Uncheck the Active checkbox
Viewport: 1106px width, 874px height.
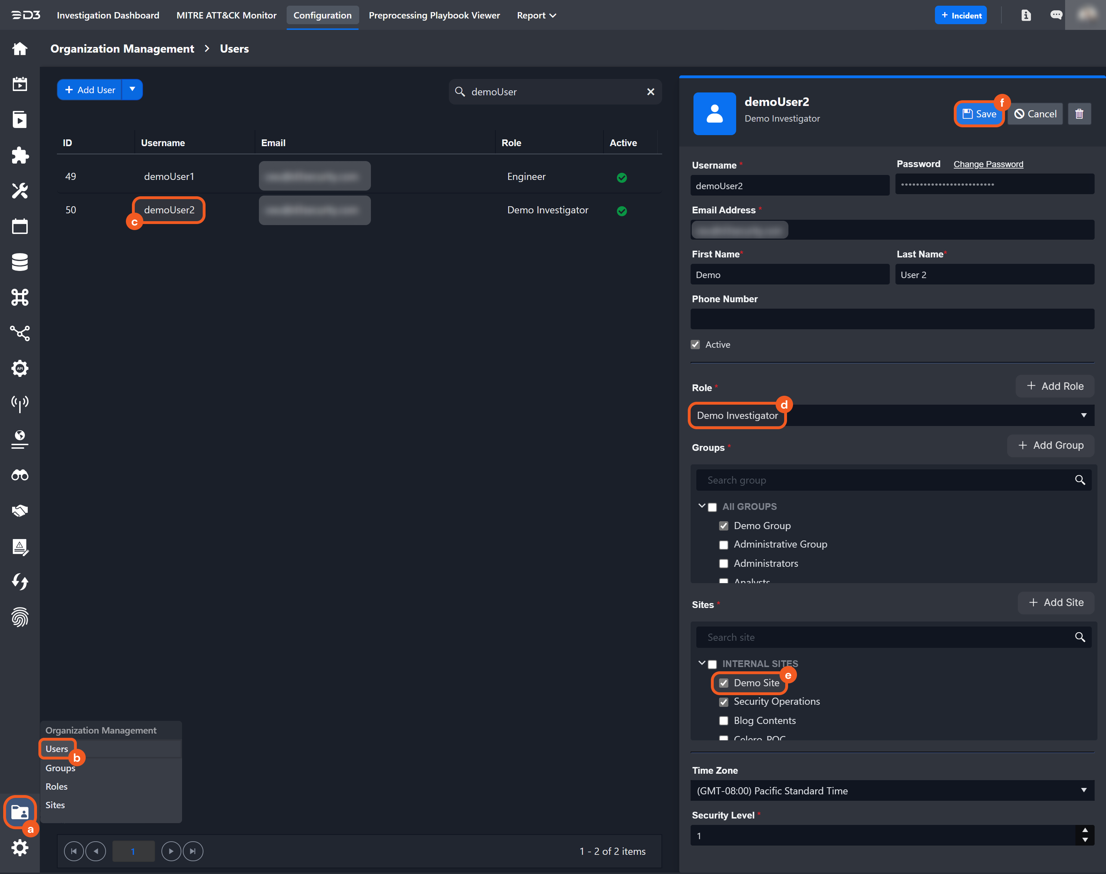695,345
